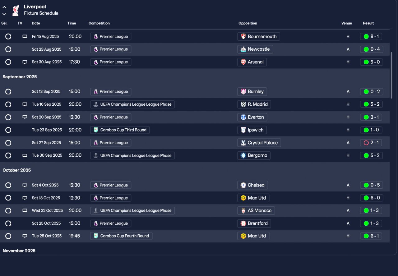The height and width of the screenshot is (276, 398).
Task: Click the Everton club badge
Action: point(243,117)
